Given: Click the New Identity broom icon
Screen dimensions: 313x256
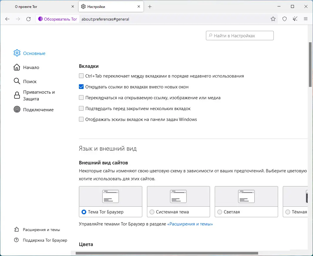Looking at the screenshot, I should click(295, 19).
